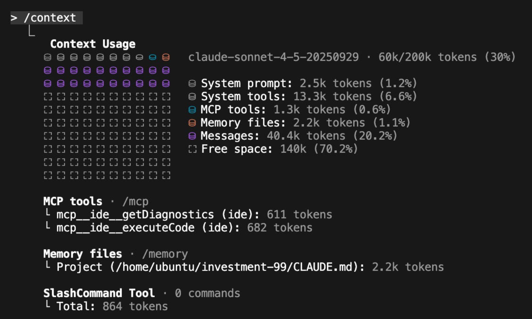Viewport: 532px width, 319px height.
Task: Click the blue MCP tools legend icon
Action: point(192,110)
